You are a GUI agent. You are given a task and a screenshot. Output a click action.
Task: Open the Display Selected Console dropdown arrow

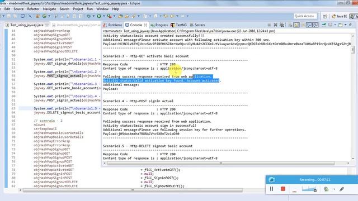point(335,25)
